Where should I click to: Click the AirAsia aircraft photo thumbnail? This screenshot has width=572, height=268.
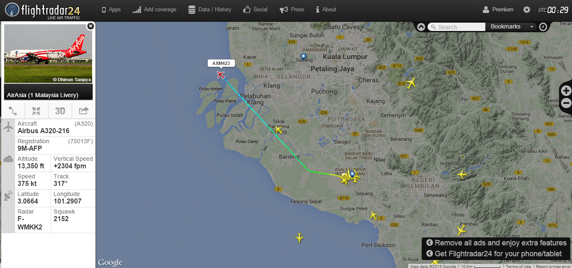pyautogui.click(x=48, y=54)
